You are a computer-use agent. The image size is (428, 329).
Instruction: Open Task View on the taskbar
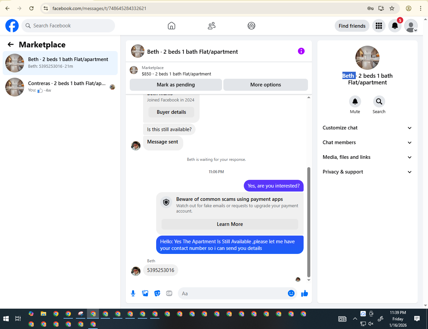click(18, 319)
